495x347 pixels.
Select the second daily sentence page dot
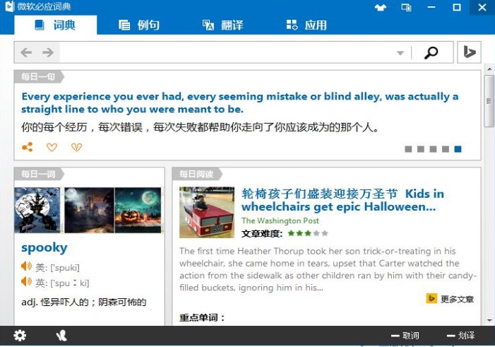420,149
